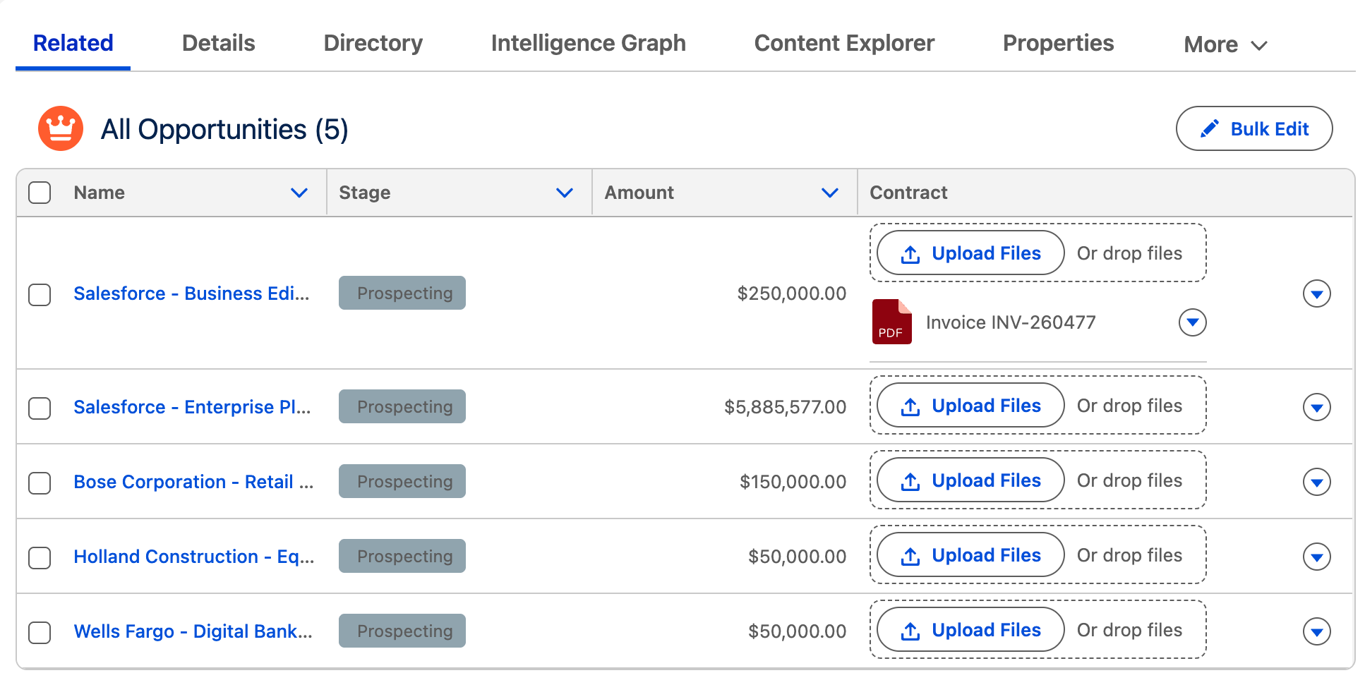Open the Salesforce - Business Edition opportunity link
Viewport: 1365px width, 673px height.
(x=191, y=293)
